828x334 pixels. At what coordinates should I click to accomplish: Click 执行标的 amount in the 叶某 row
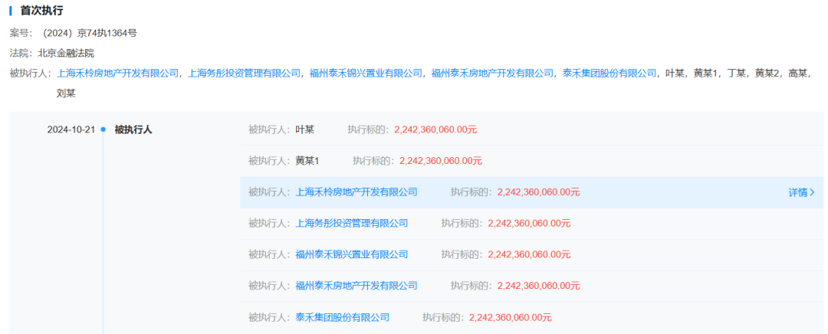(x=435, y=129)
